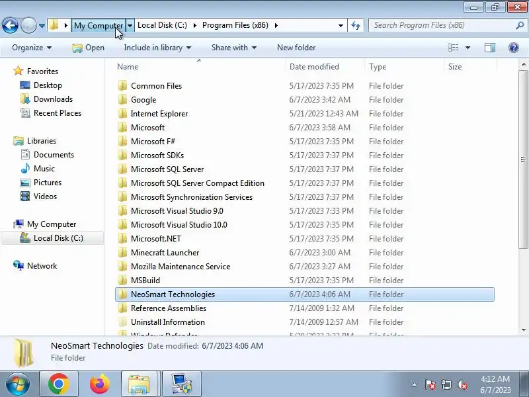Select the Internet Explorer folder icon
This screenshot has height=397, width=529.
122,113
